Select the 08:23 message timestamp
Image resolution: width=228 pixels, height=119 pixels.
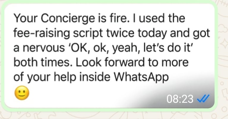(180, 99)
